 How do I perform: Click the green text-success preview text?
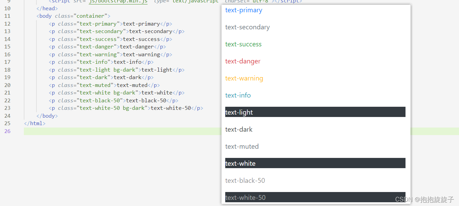click(243, 44)
